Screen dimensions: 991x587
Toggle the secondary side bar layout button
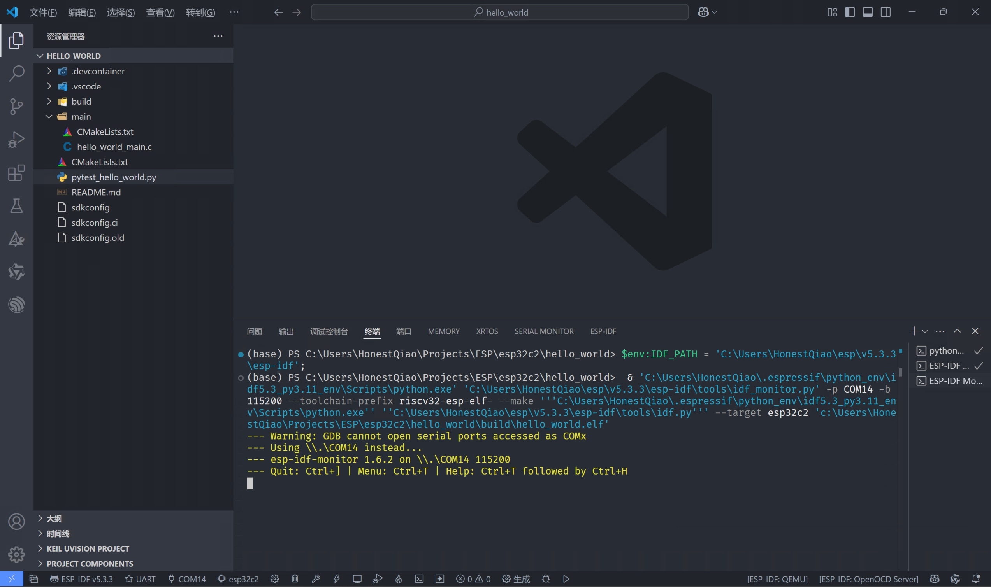[886, 12]
